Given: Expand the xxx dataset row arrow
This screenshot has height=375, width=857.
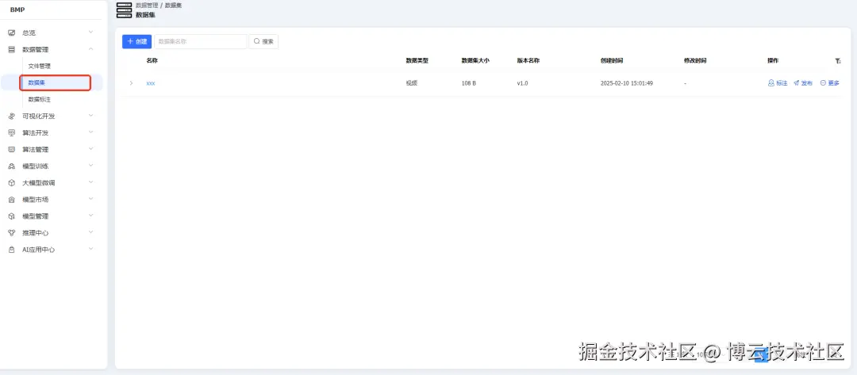Looking at the screenshot, I should pos(131,83).
